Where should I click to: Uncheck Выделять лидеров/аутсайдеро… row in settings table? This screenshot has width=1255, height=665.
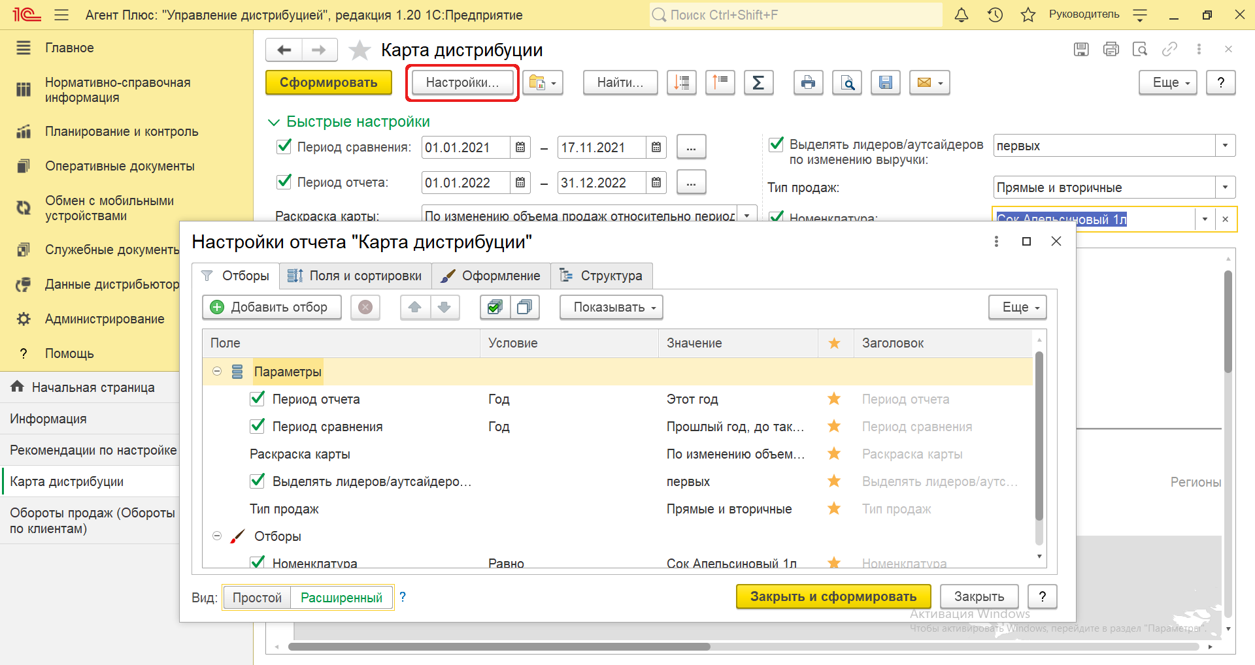258,481
